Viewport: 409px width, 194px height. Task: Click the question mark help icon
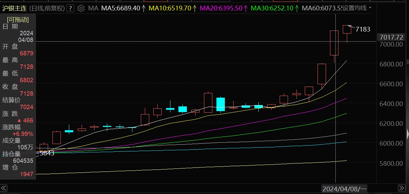[70, 8]
